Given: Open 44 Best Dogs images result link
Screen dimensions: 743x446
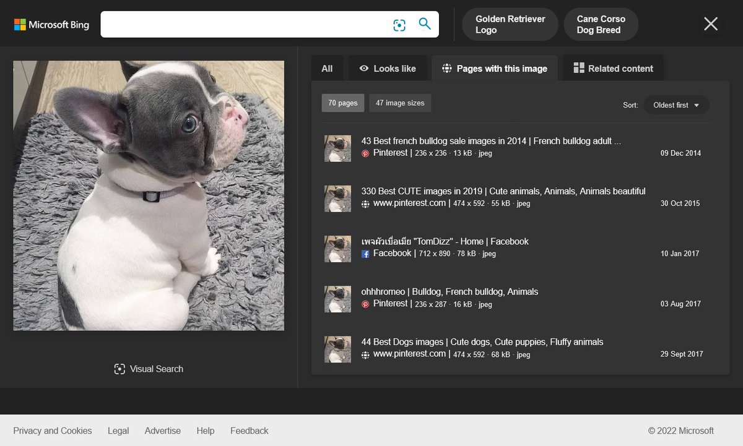Looking at the screenshot, I should coord(482,341).
